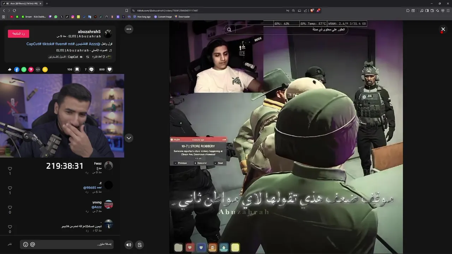Share video to Facebook
This screenshot has width=452, height=254.
(17, 69)
